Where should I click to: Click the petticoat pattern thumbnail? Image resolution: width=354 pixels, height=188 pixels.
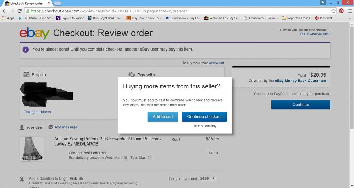[x=32, y=149]
